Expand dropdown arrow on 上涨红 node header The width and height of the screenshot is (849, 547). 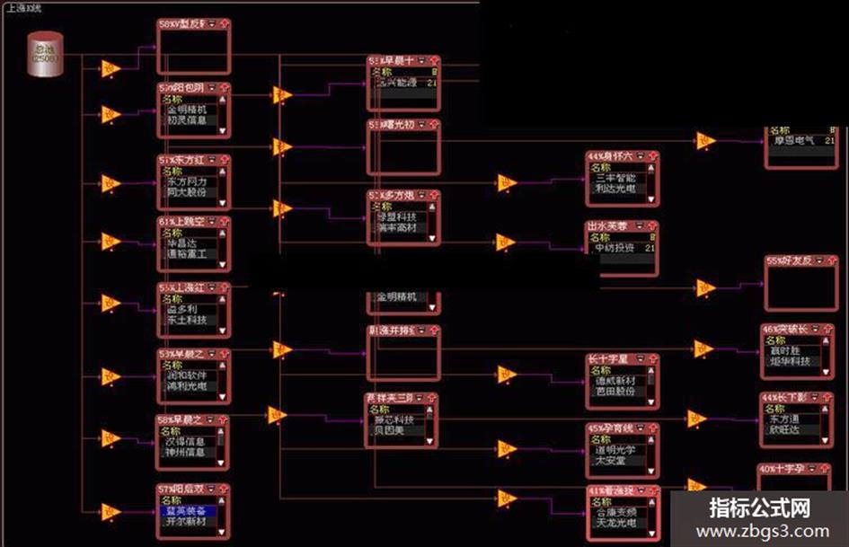212,287
